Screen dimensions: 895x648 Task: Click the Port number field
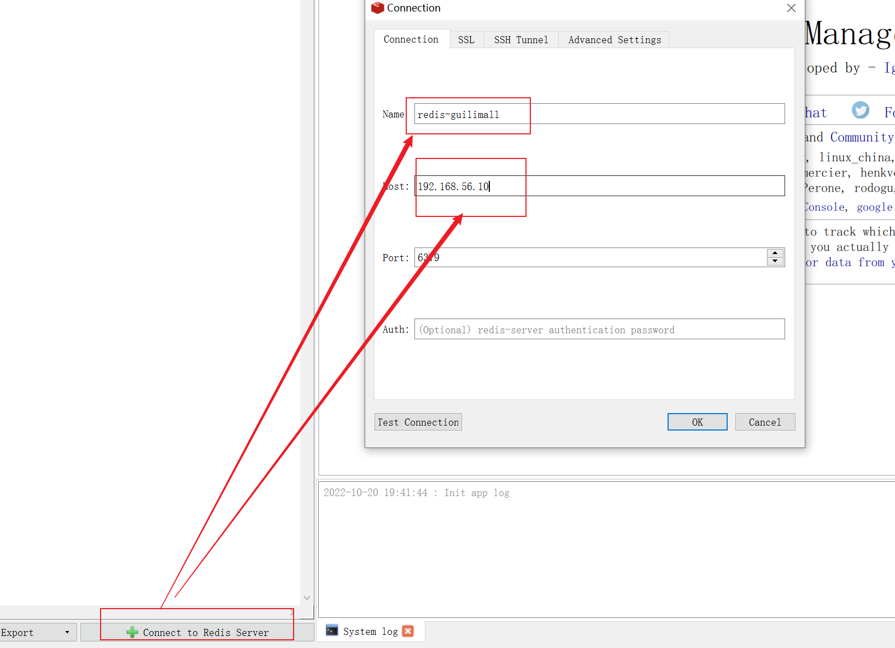coord(590,257)
